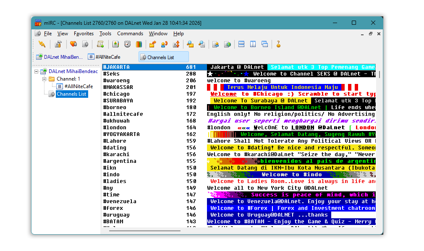The height and width of the screenshot is (251, 424).
Task: Open Log Files search icon
Action: tap(202, 44)
